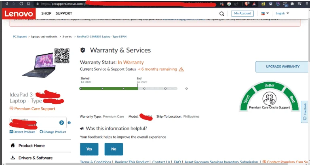This screenshot has height=165, width=310.
Task: Open the Google extension icon in the toolbar
Action: click(229, 4)
